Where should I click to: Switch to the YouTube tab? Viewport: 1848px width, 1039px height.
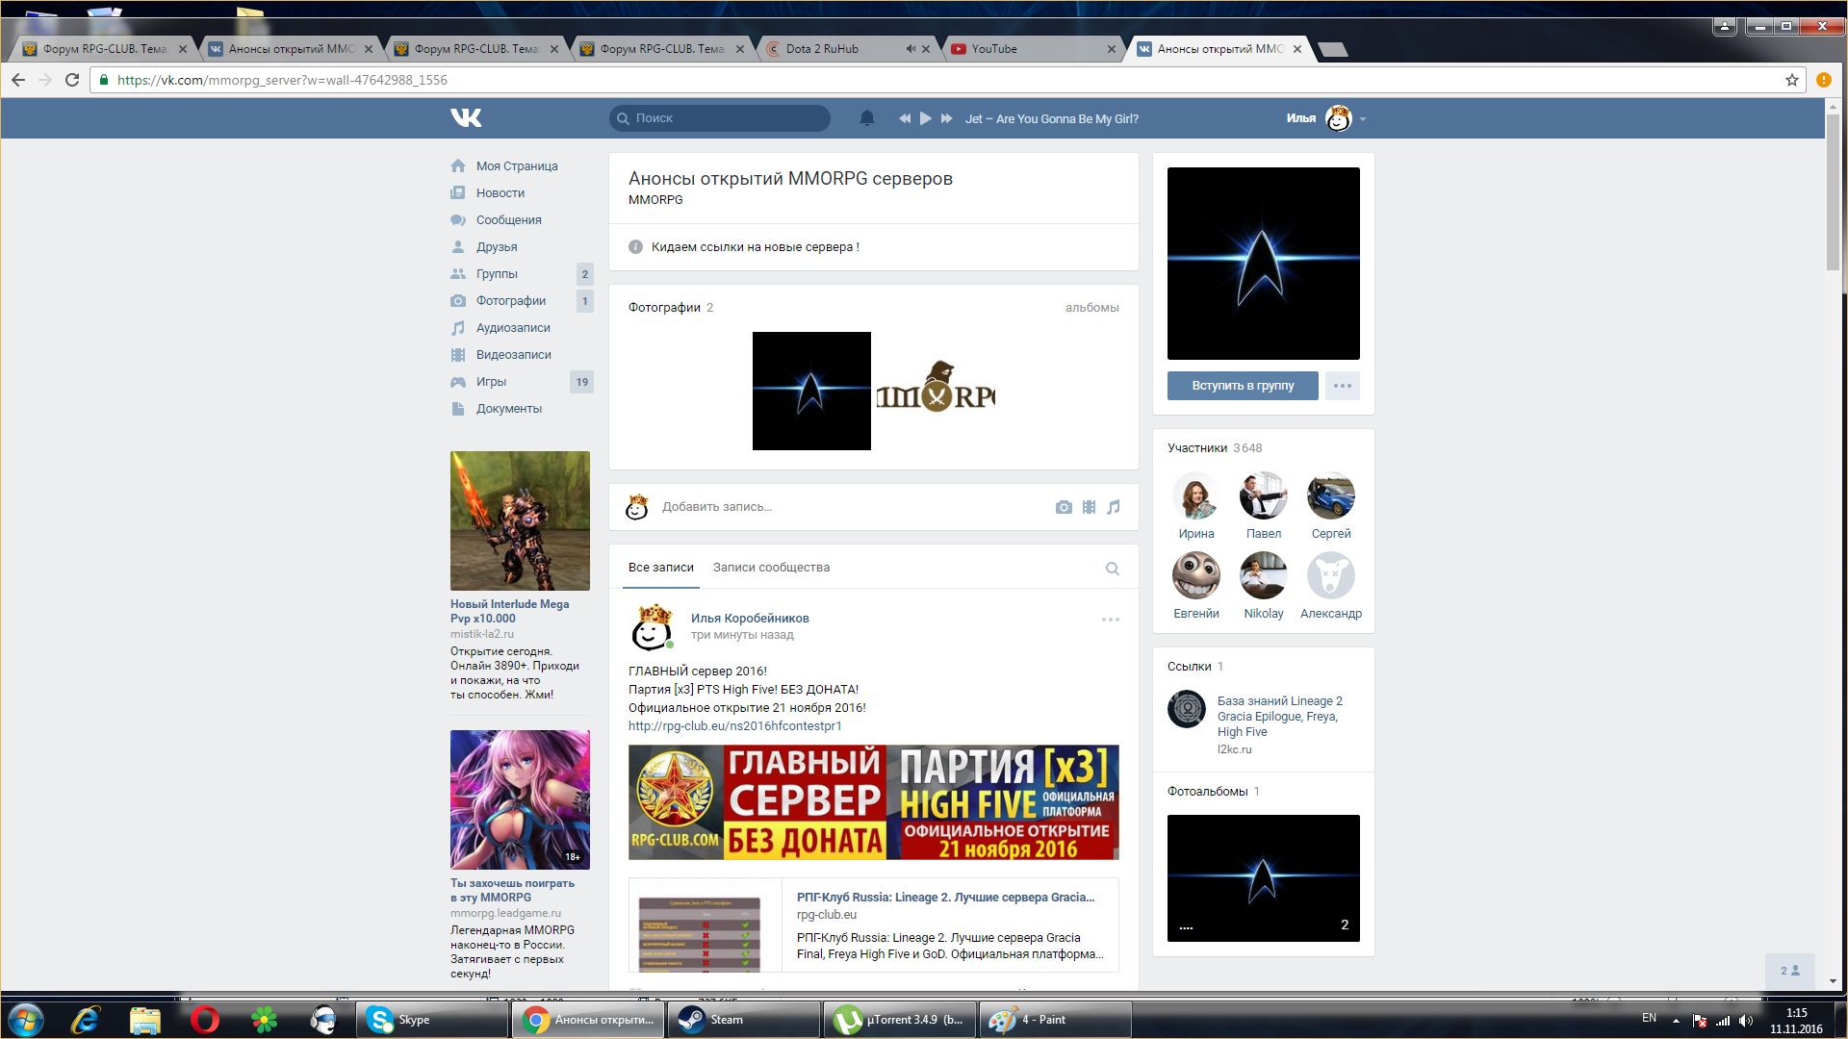click(1030, 48)
